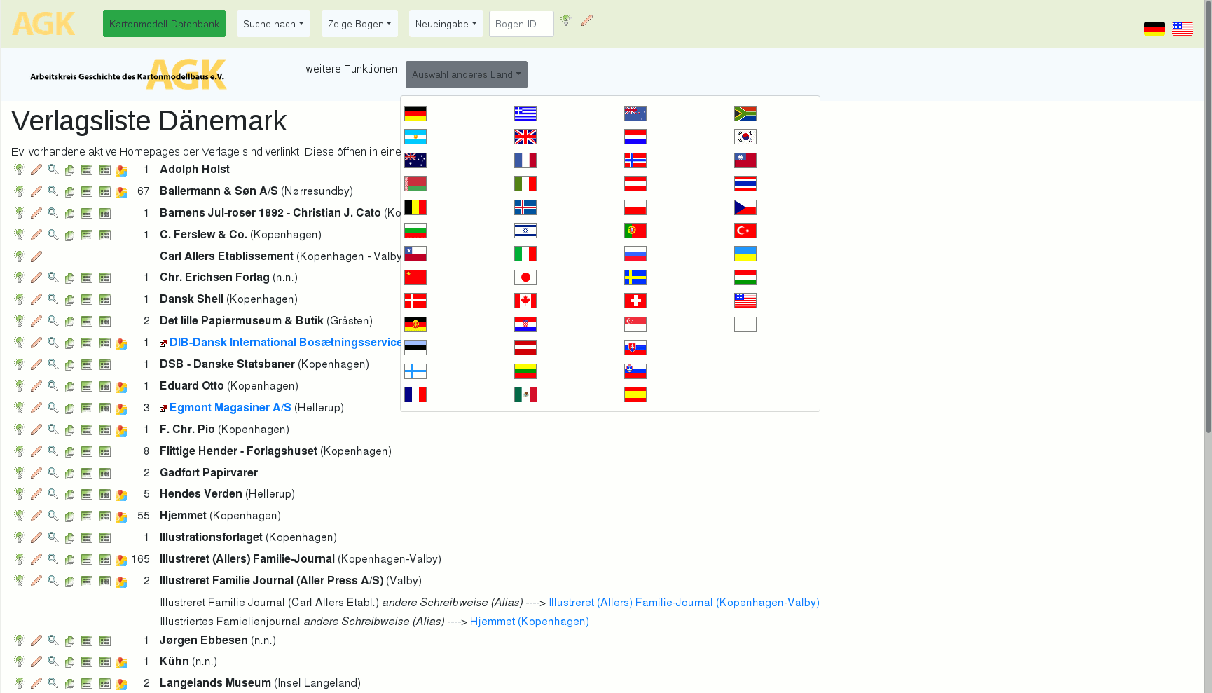Click pencil icon for Carl Allers Etablissement
The height and width of the screenshot is (693, 1212).
(x=36, y=256)
